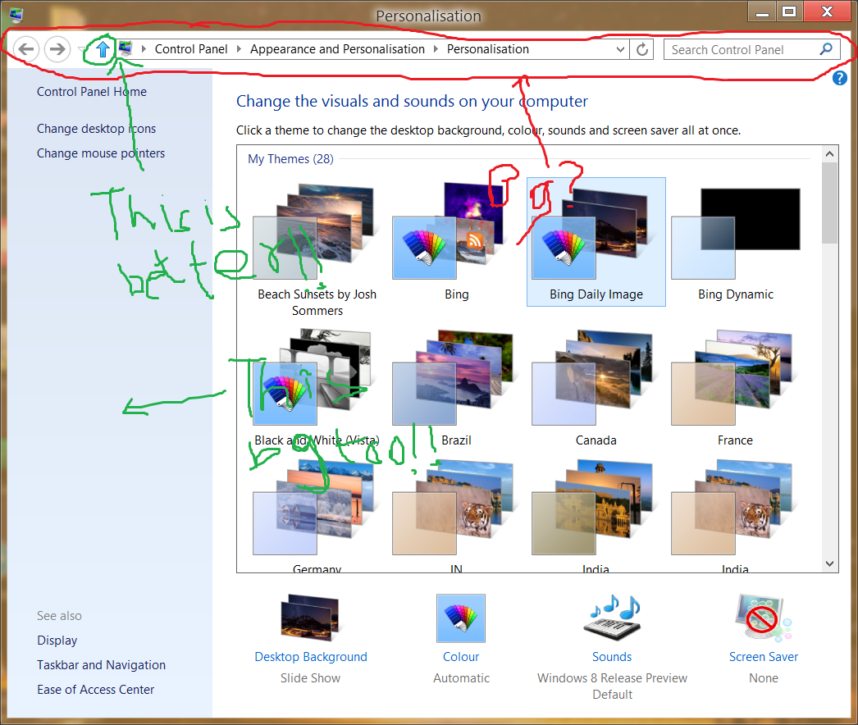
Task: Refresh the address bar location
Action: [x=641, y=49]
